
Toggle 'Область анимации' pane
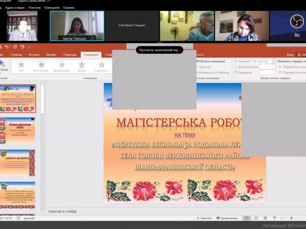[210, 61]
